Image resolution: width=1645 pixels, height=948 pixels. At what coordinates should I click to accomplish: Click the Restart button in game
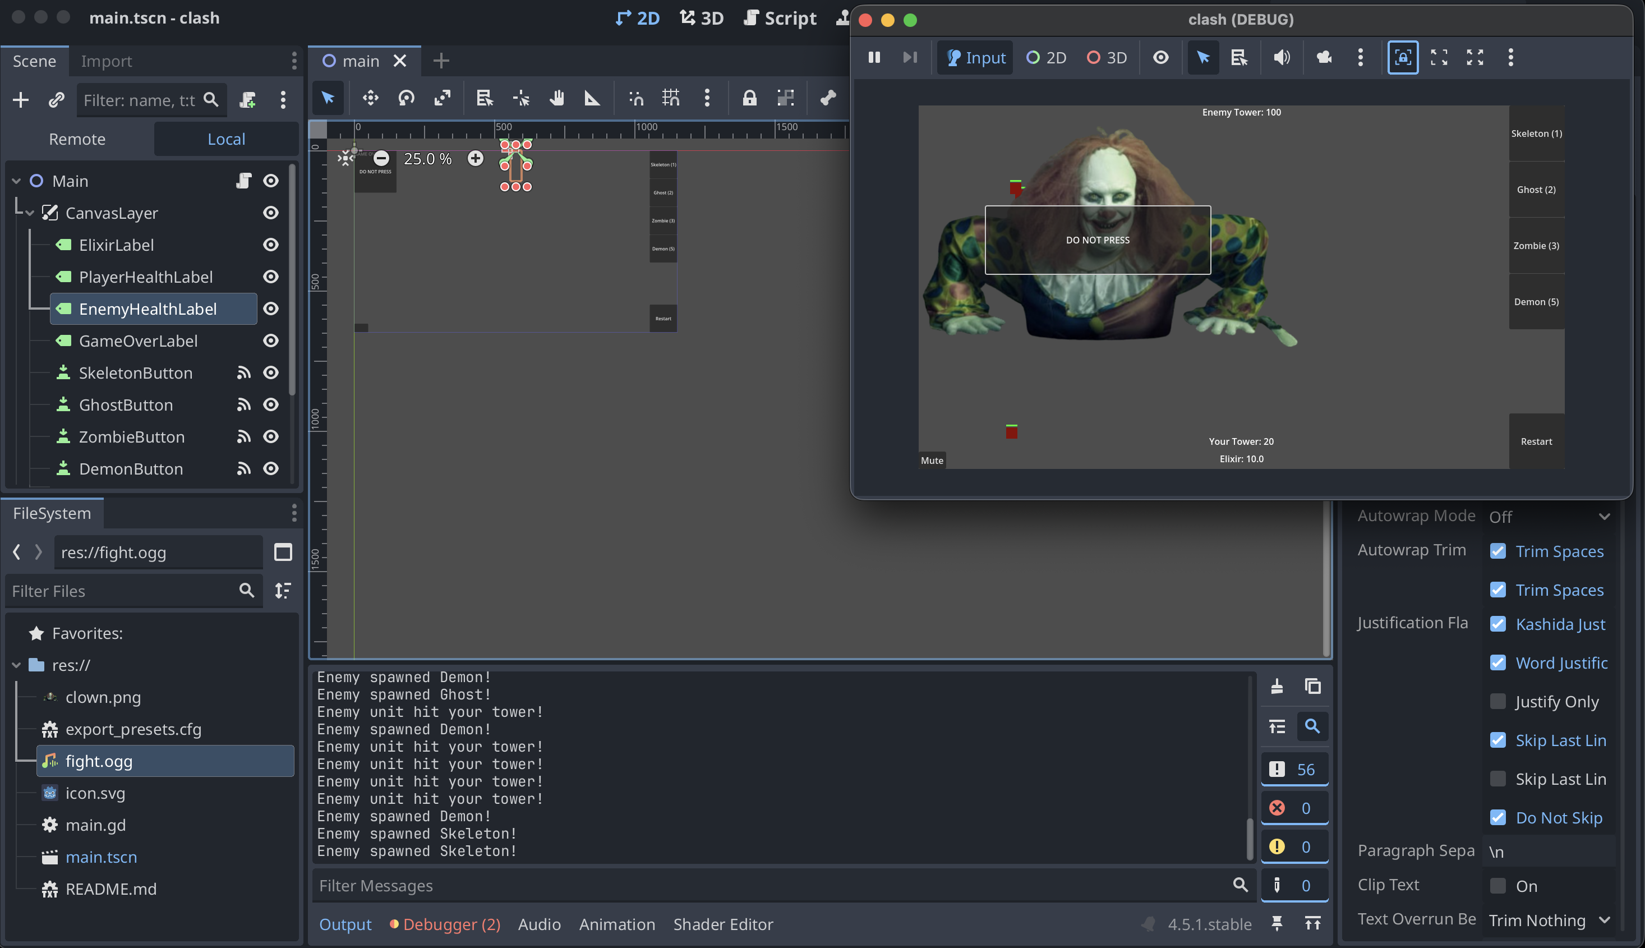1536,441
